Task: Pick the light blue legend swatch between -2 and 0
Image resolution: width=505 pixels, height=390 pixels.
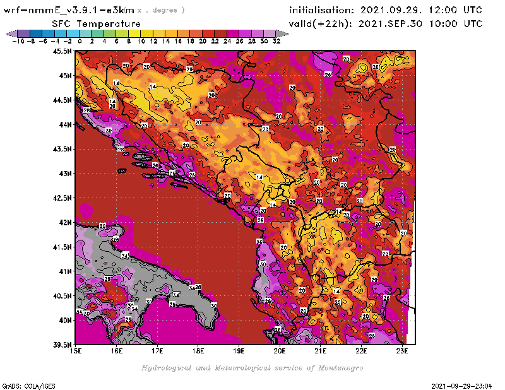Action: point(73,33)
